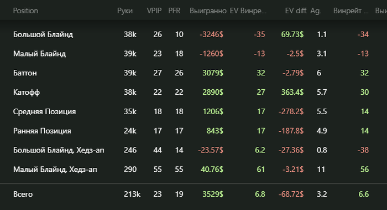Click the Всего totals row
The height and width of the screenshot is (210, 387).
click(193, 194)
